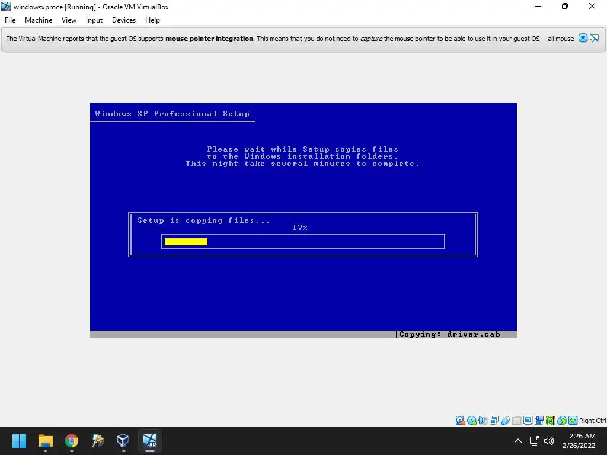Click the Right Ctrl host key label
Viewport: 607px width, 455px height.
[x=593, y=421]
